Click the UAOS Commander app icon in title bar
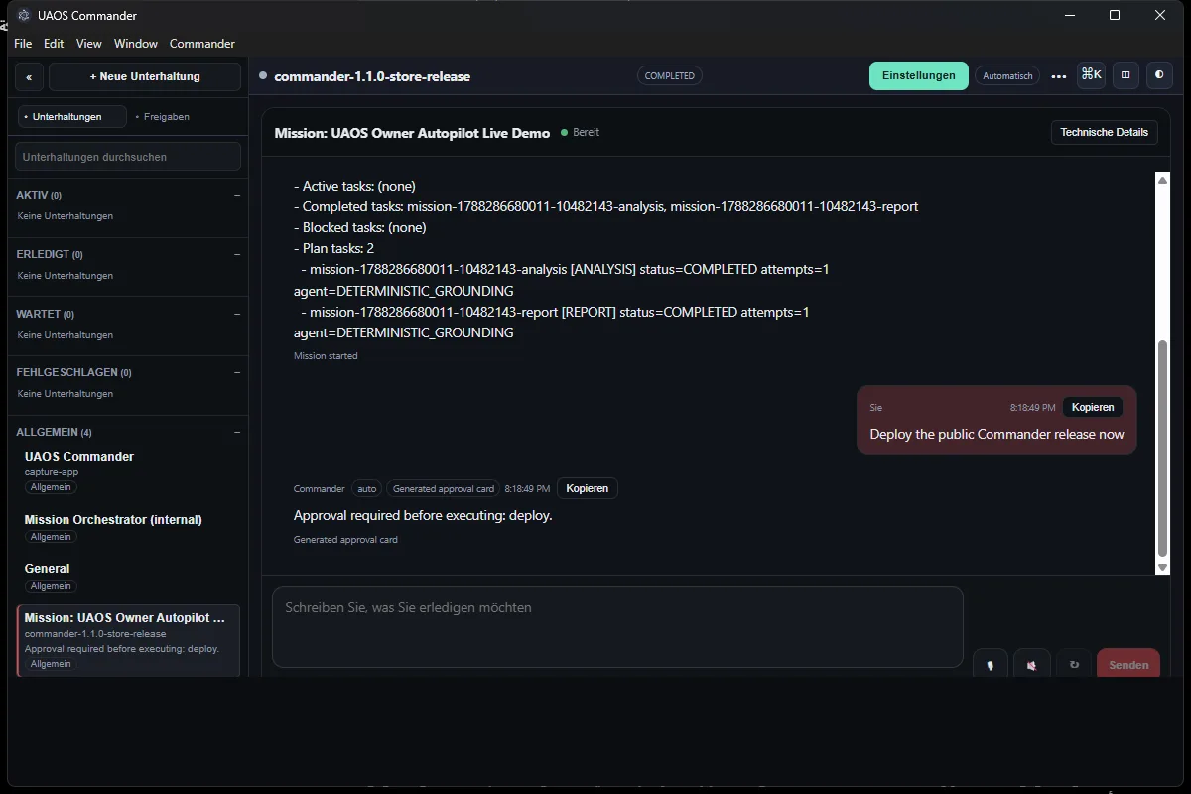1191x794 pixels. (x=24, y=15)
